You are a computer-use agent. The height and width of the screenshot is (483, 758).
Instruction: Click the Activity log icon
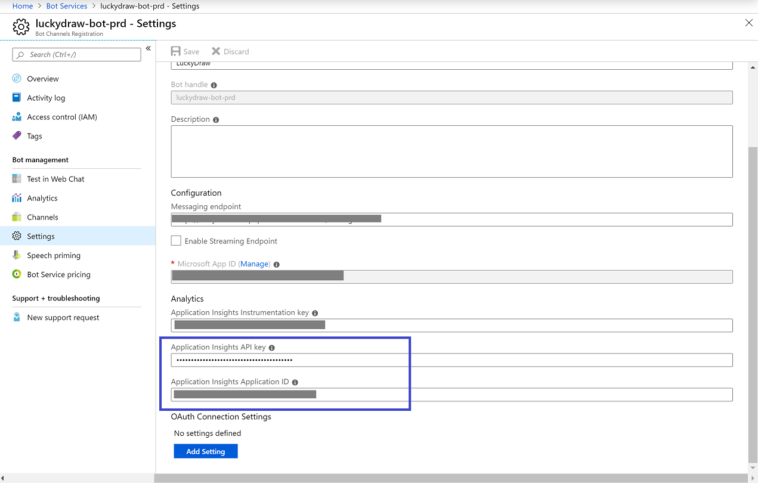17,98
